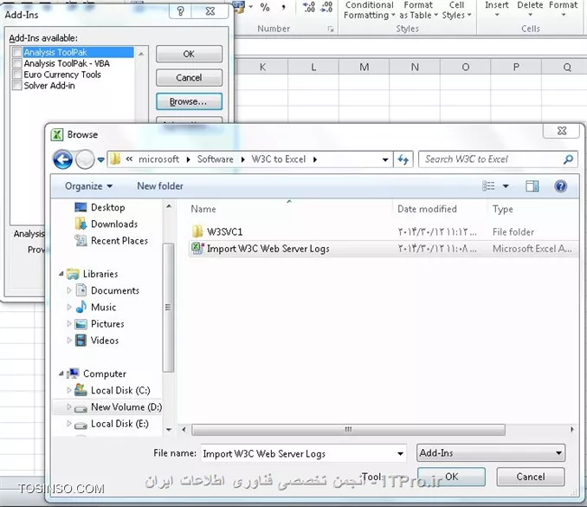Toggle the preview pane icon

coord(532,186)
